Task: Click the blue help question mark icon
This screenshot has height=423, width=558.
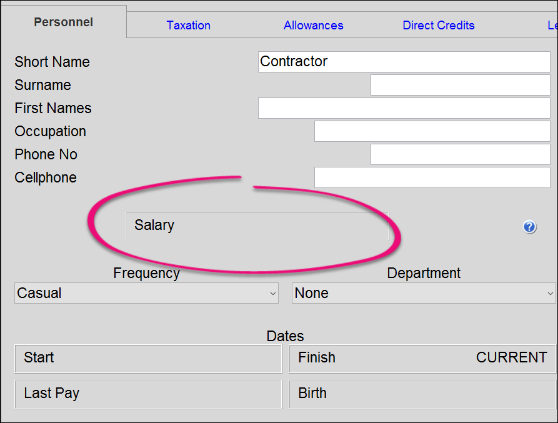Action: [530, 227]
